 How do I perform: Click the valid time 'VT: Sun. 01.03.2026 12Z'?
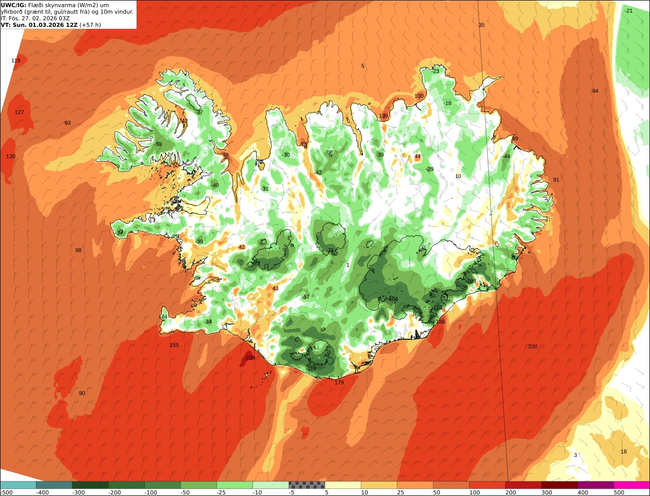pos(39,25)
